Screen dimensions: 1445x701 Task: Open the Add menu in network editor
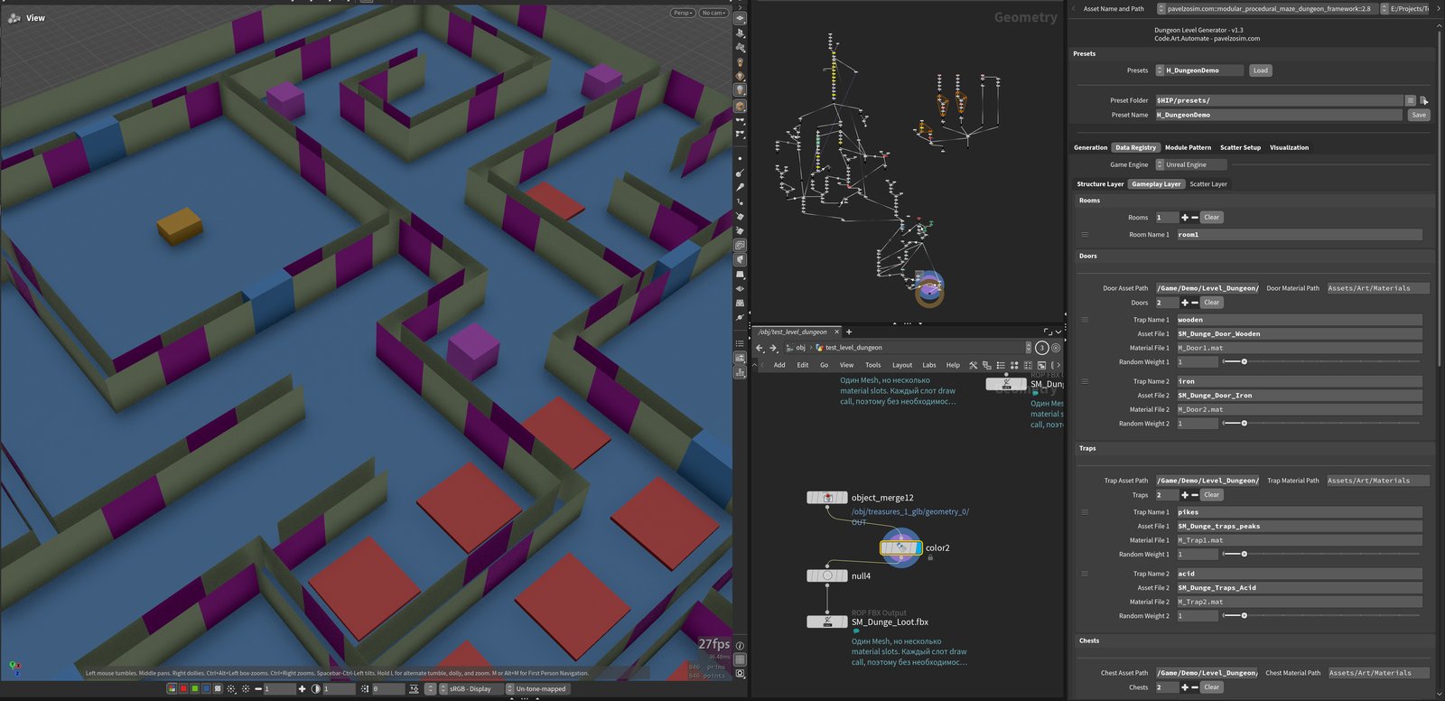779,365
